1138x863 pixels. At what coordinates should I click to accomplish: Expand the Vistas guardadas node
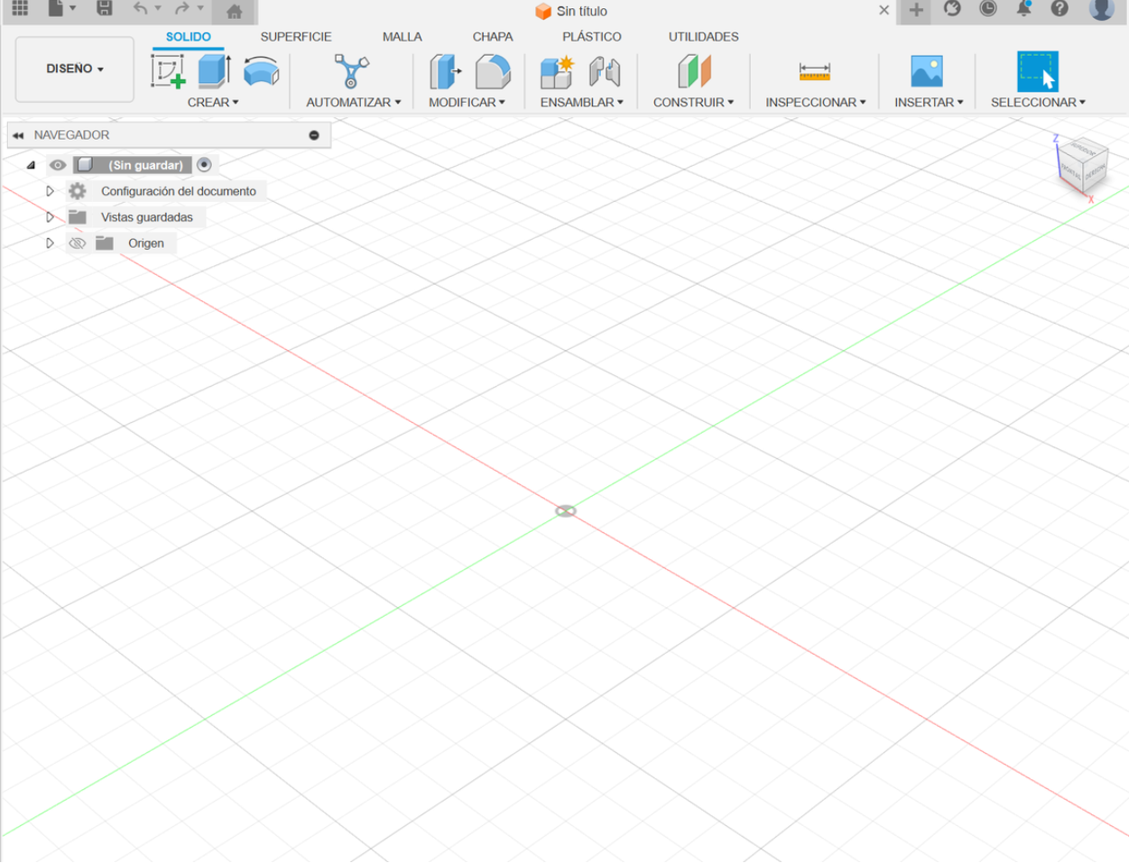point(50,217)
